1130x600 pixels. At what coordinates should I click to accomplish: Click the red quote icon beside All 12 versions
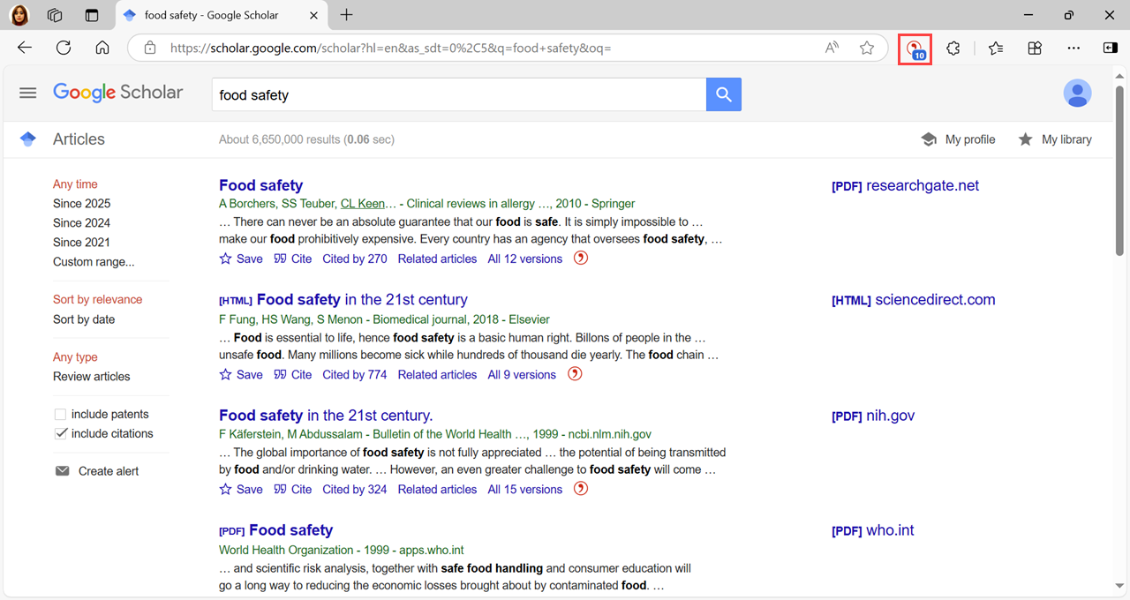coord(581,259)
